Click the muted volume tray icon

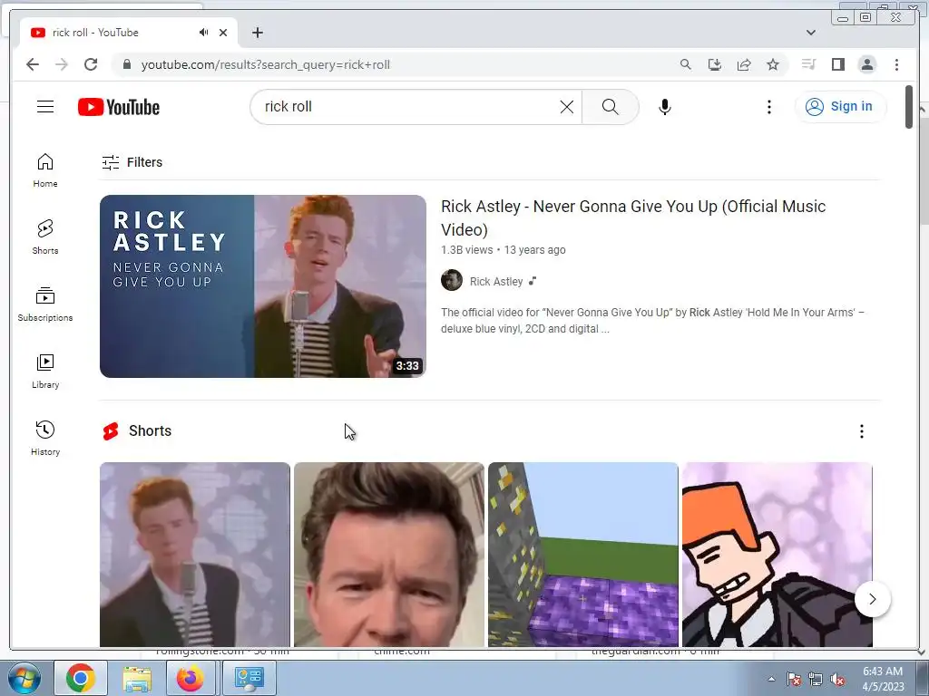point(837,680)
